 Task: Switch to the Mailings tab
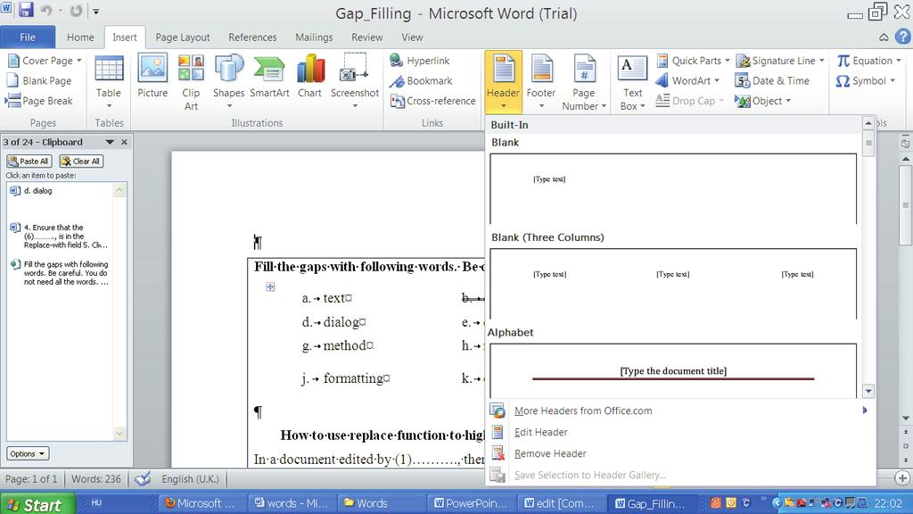pos(314,37)
